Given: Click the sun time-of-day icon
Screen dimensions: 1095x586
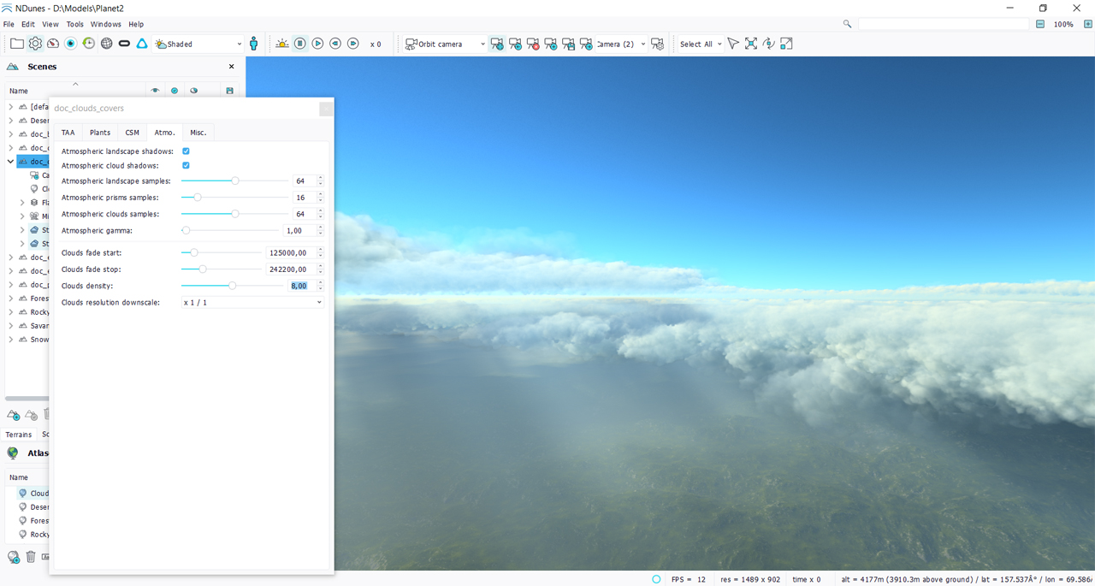Looking at the screenshot, I should pyautogui.click(x=281, y=44).
